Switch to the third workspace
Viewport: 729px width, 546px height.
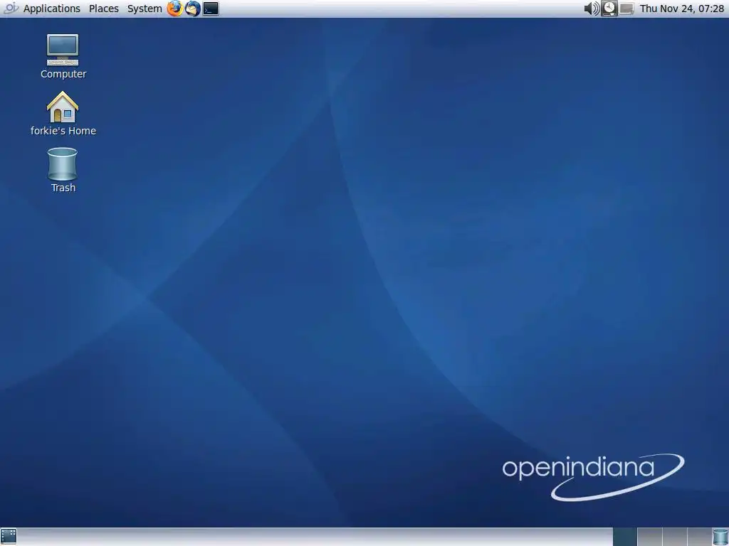point(674,537)
